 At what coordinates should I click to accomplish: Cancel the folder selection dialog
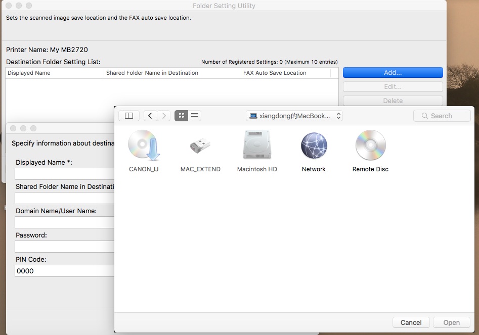click(x=411, y=322)
